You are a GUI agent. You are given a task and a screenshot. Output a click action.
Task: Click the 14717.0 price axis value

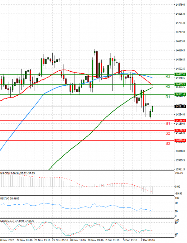click(180, 32)
